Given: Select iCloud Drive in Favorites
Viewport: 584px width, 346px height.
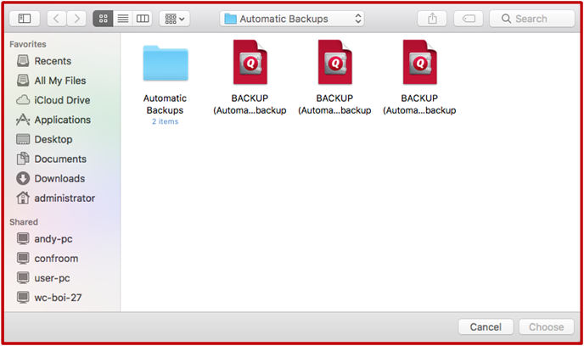Looking at the screenshot, I should (61, 100).
